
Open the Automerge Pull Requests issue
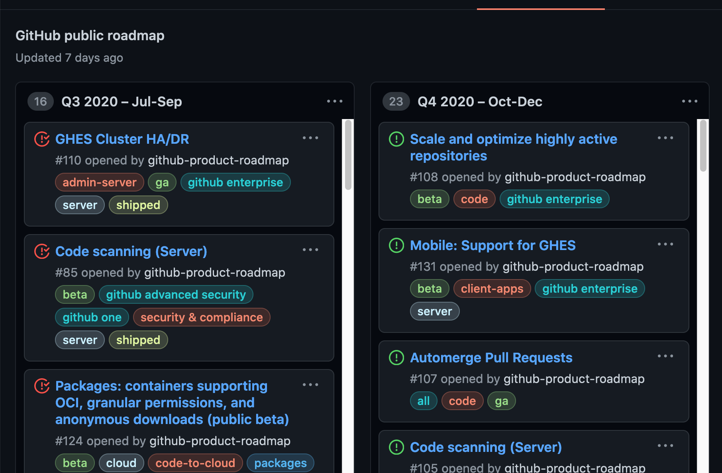coord(491,358)
